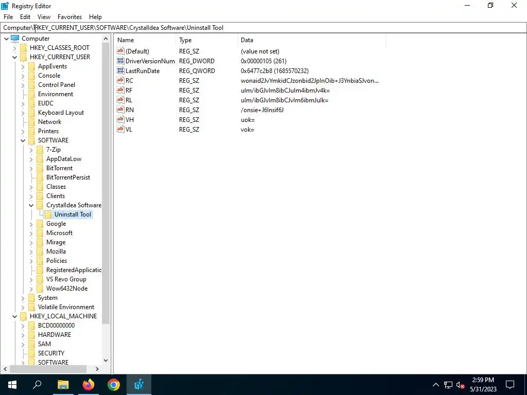527x395 pixels.
Task: Select the SECURITY key
Action: [x=51, y=353]
